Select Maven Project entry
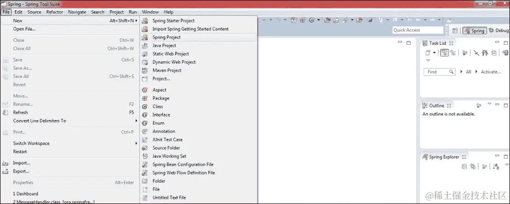Image resolution: width=510 pixels, height=204 pixels. pyautogui.click(x=199, y=70)
